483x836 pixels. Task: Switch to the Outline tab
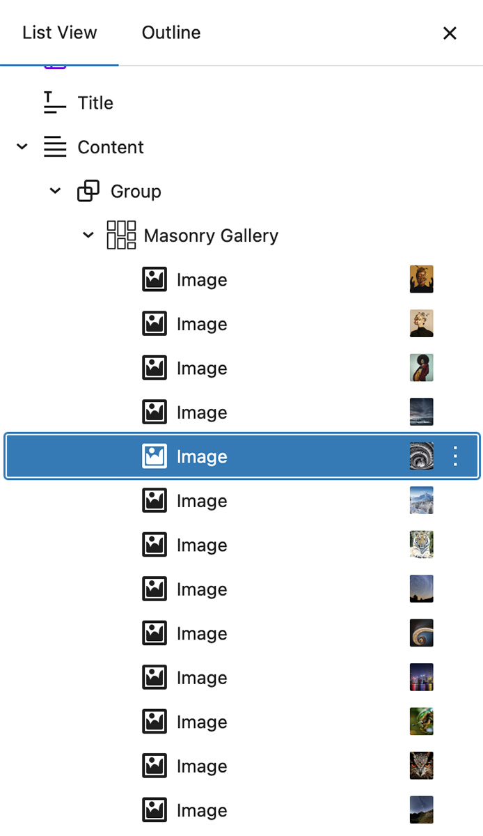[x=171, y=33]
